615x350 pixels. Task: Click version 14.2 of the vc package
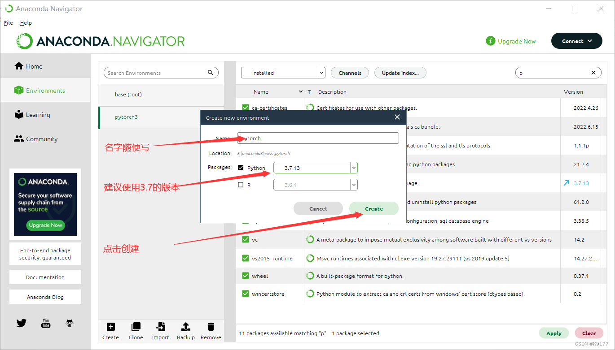pos(579,240)
